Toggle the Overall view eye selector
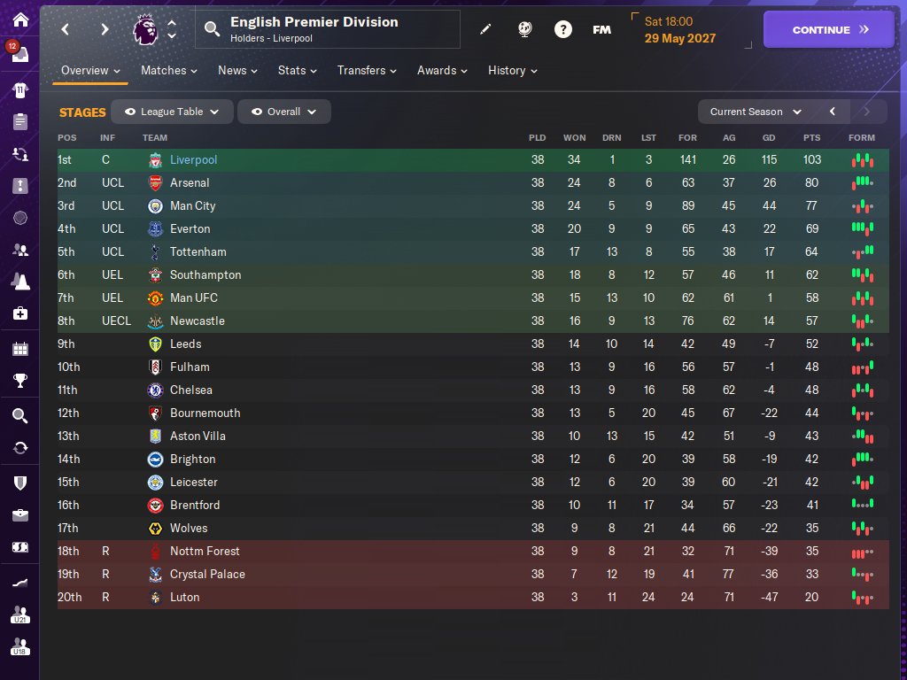Image resolution: width=907 pixels, height=680 pixels. [x=284, y=112]
